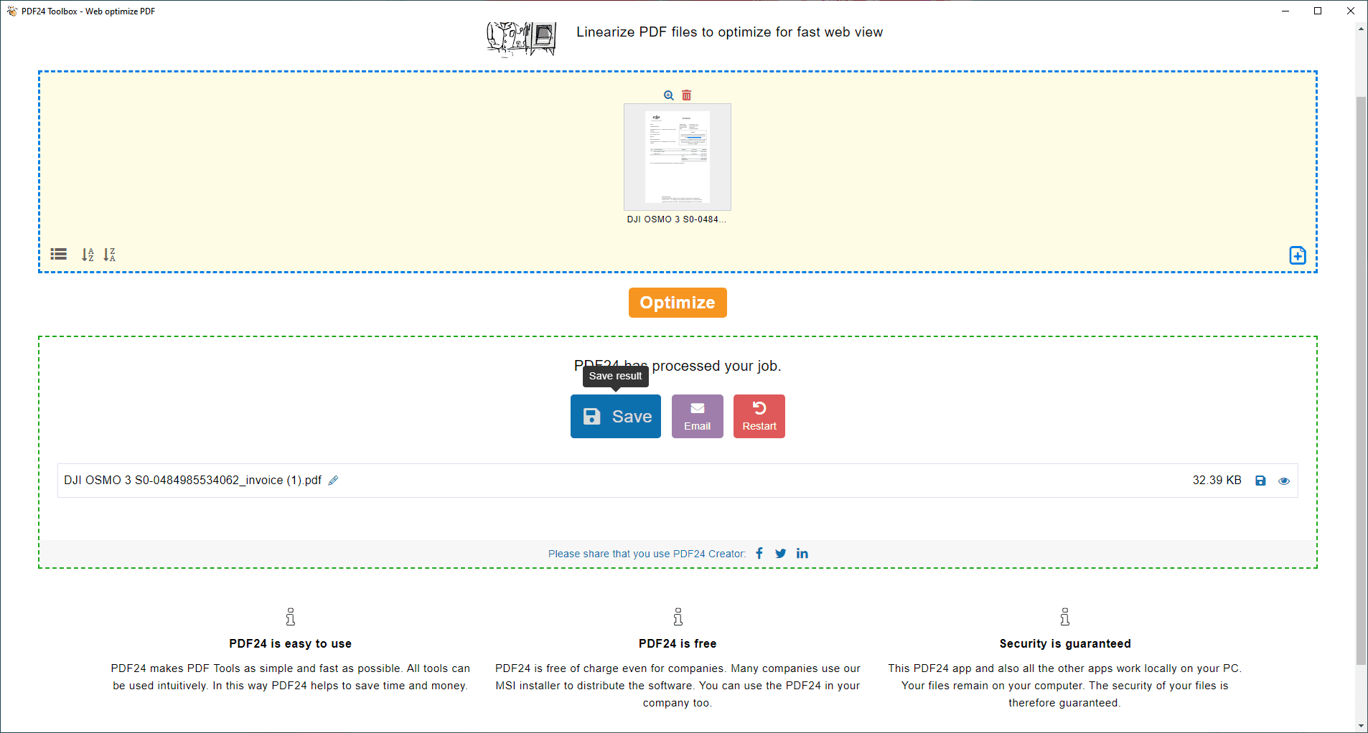1368x733 pixels.
Task: Sort files ascending A to Z
Action: coord(88,254)
